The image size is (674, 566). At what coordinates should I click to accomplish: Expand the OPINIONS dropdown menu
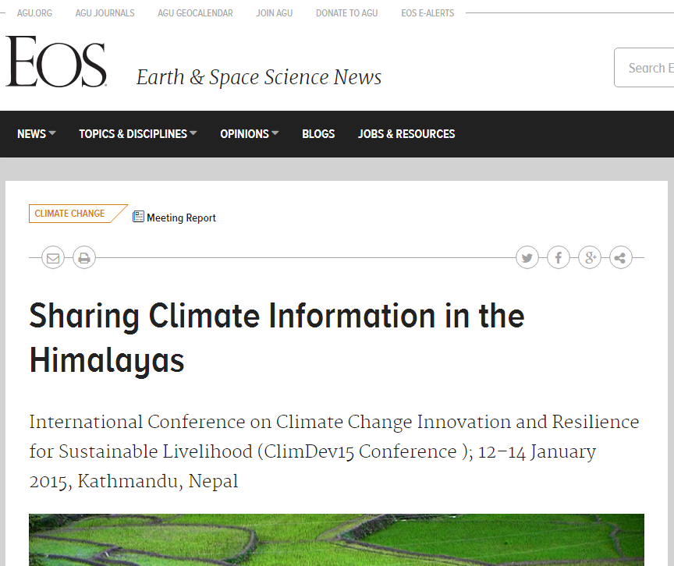coord(250,134)
